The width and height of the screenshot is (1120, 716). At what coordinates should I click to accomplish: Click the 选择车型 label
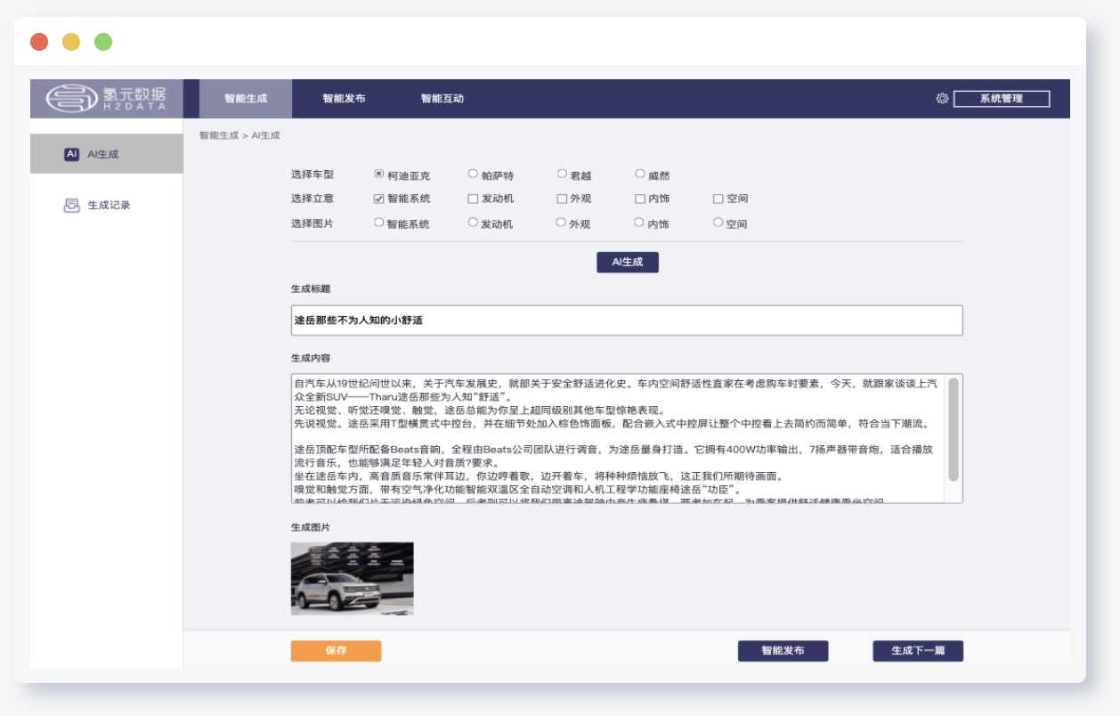point(312,175)
